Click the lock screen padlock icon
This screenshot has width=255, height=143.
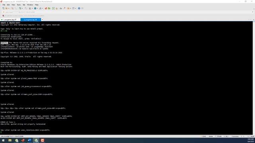coord(57,8)
